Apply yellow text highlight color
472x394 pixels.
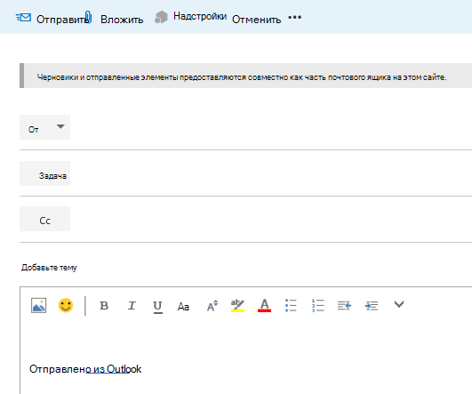tap(237, 305)
